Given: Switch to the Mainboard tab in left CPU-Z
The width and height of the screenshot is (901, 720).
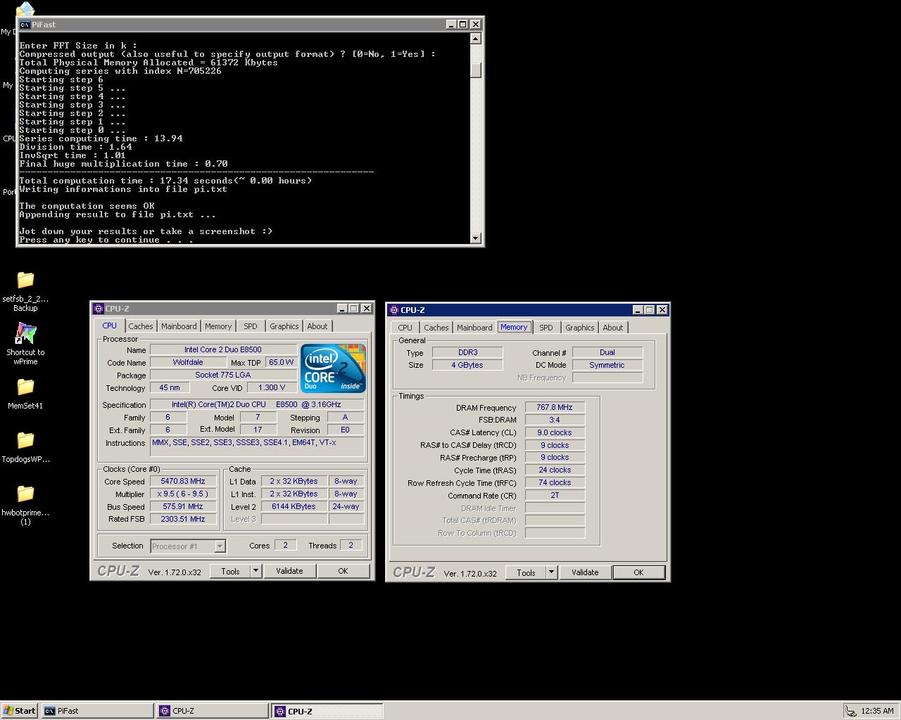Looking at the screenshot, I should 179,326.
